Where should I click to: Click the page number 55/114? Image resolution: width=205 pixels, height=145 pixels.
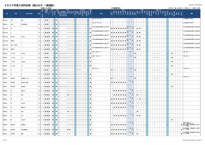pyautogui.click(x=5, y=139)
